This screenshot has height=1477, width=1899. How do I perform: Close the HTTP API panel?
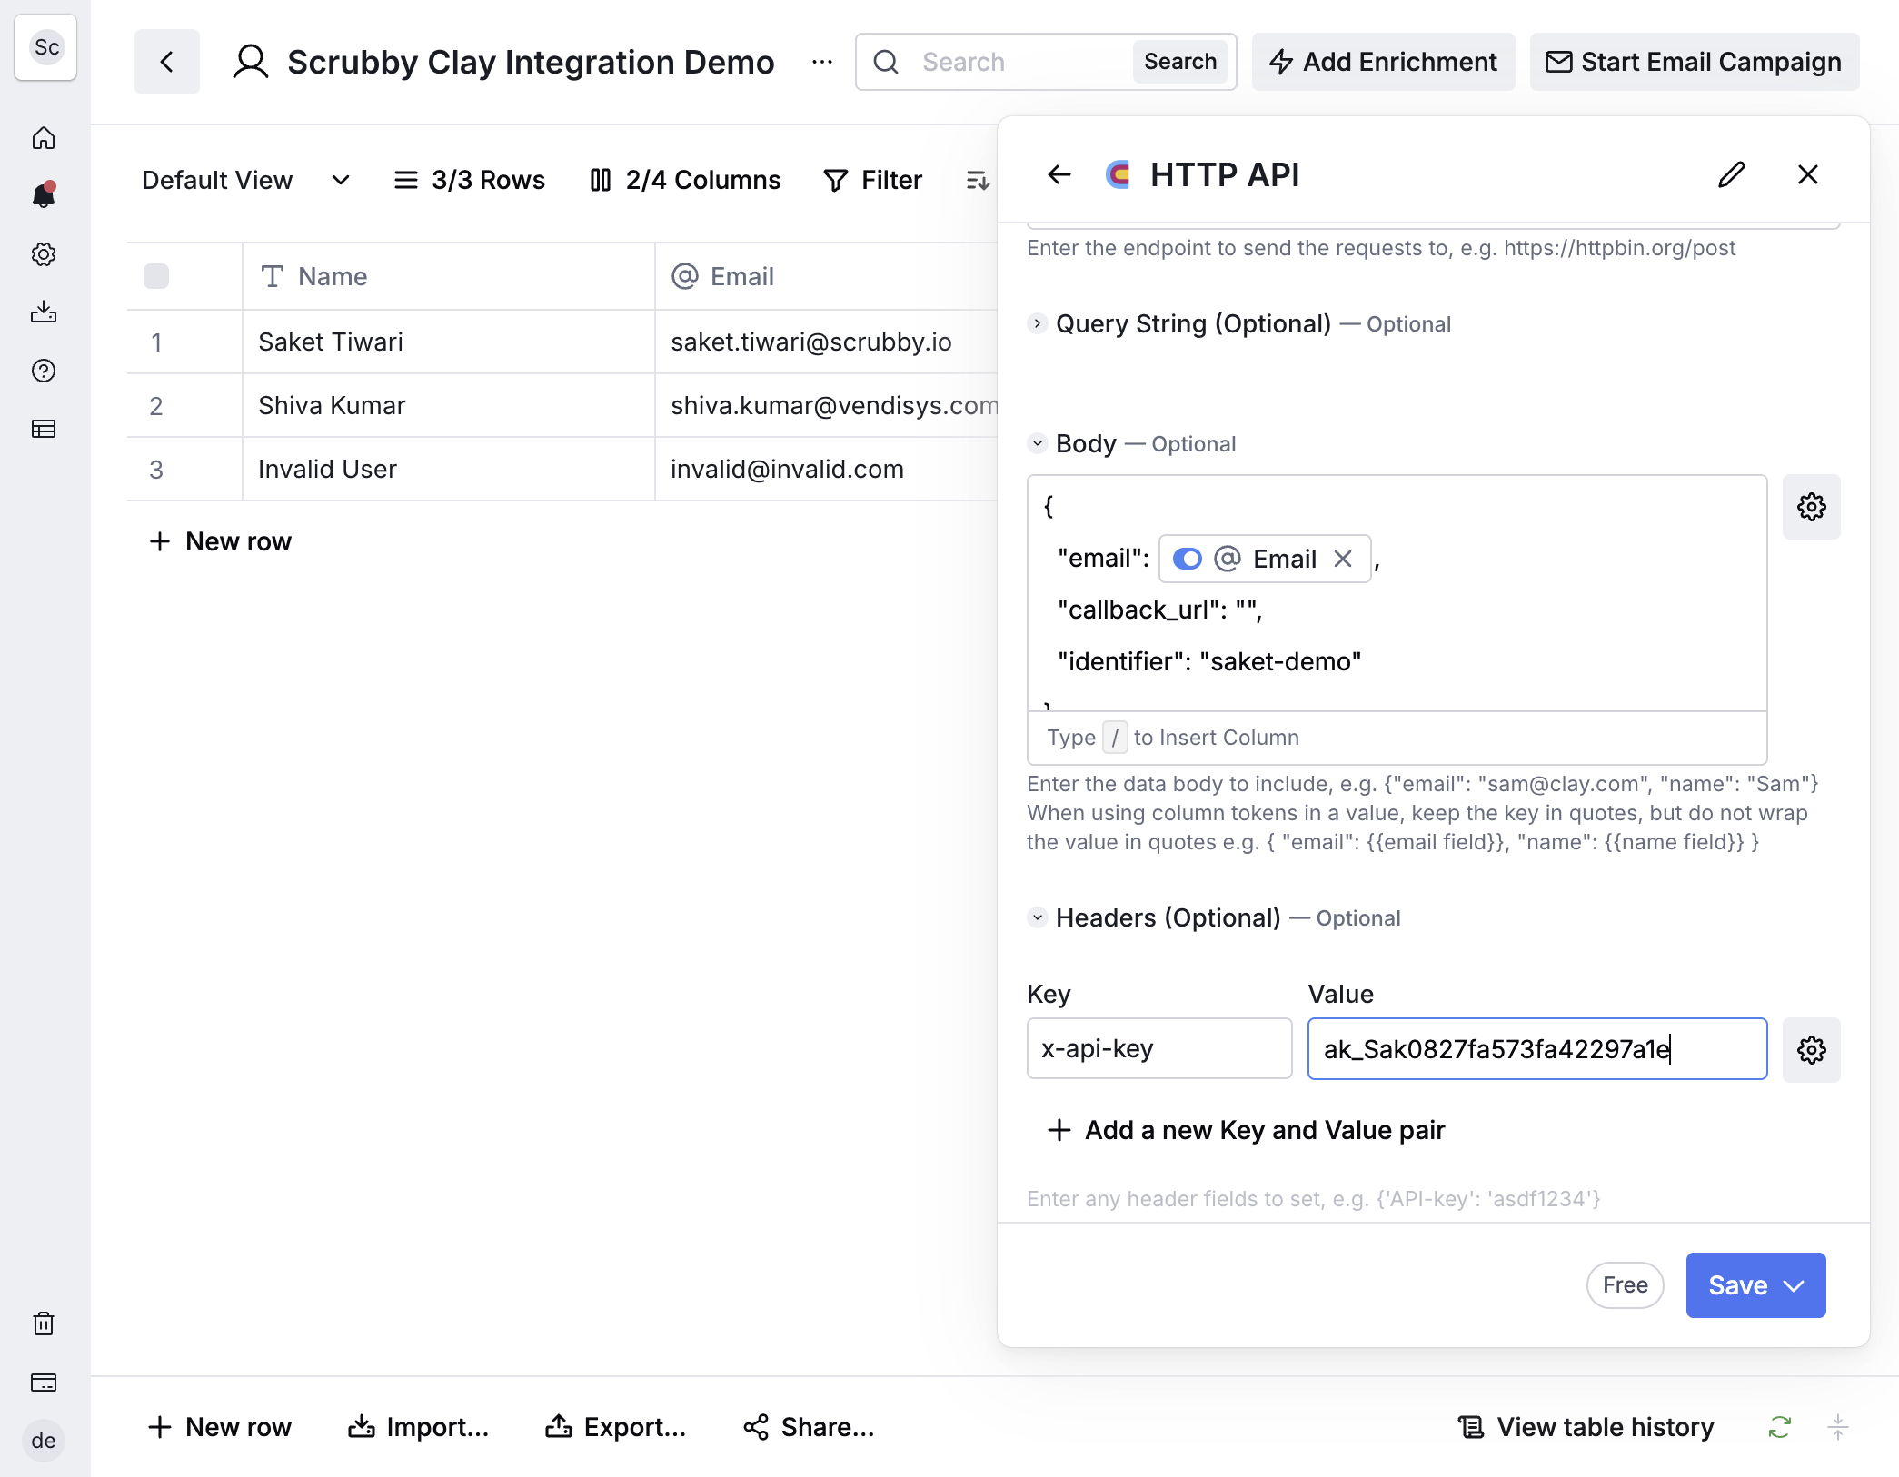click(1808, 174)
